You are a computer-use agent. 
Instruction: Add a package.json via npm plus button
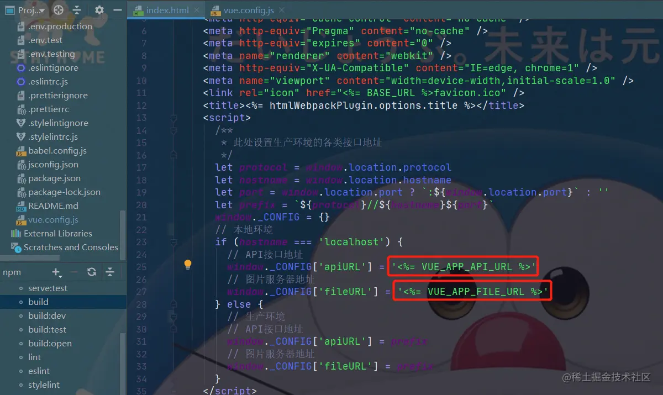tap(56, 272)
